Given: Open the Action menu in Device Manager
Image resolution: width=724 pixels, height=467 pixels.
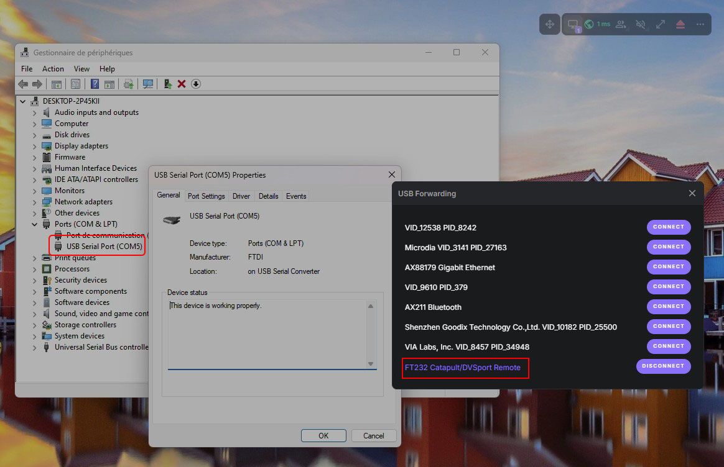Looking at the screenshot, I should [53, 69].
